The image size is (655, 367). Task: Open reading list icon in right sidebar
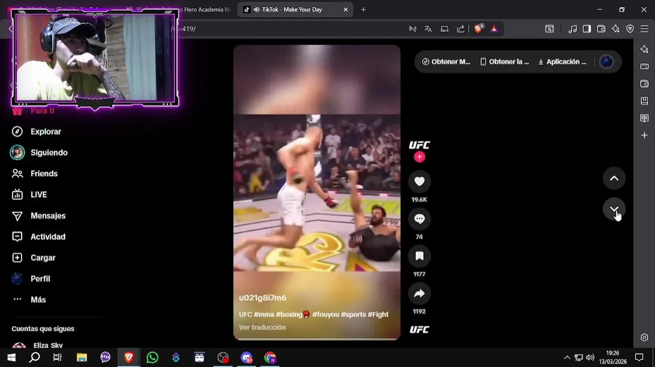[644, 118]
